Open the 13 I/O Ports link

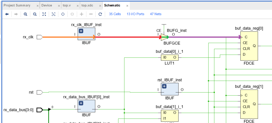(x=135, y=14)
